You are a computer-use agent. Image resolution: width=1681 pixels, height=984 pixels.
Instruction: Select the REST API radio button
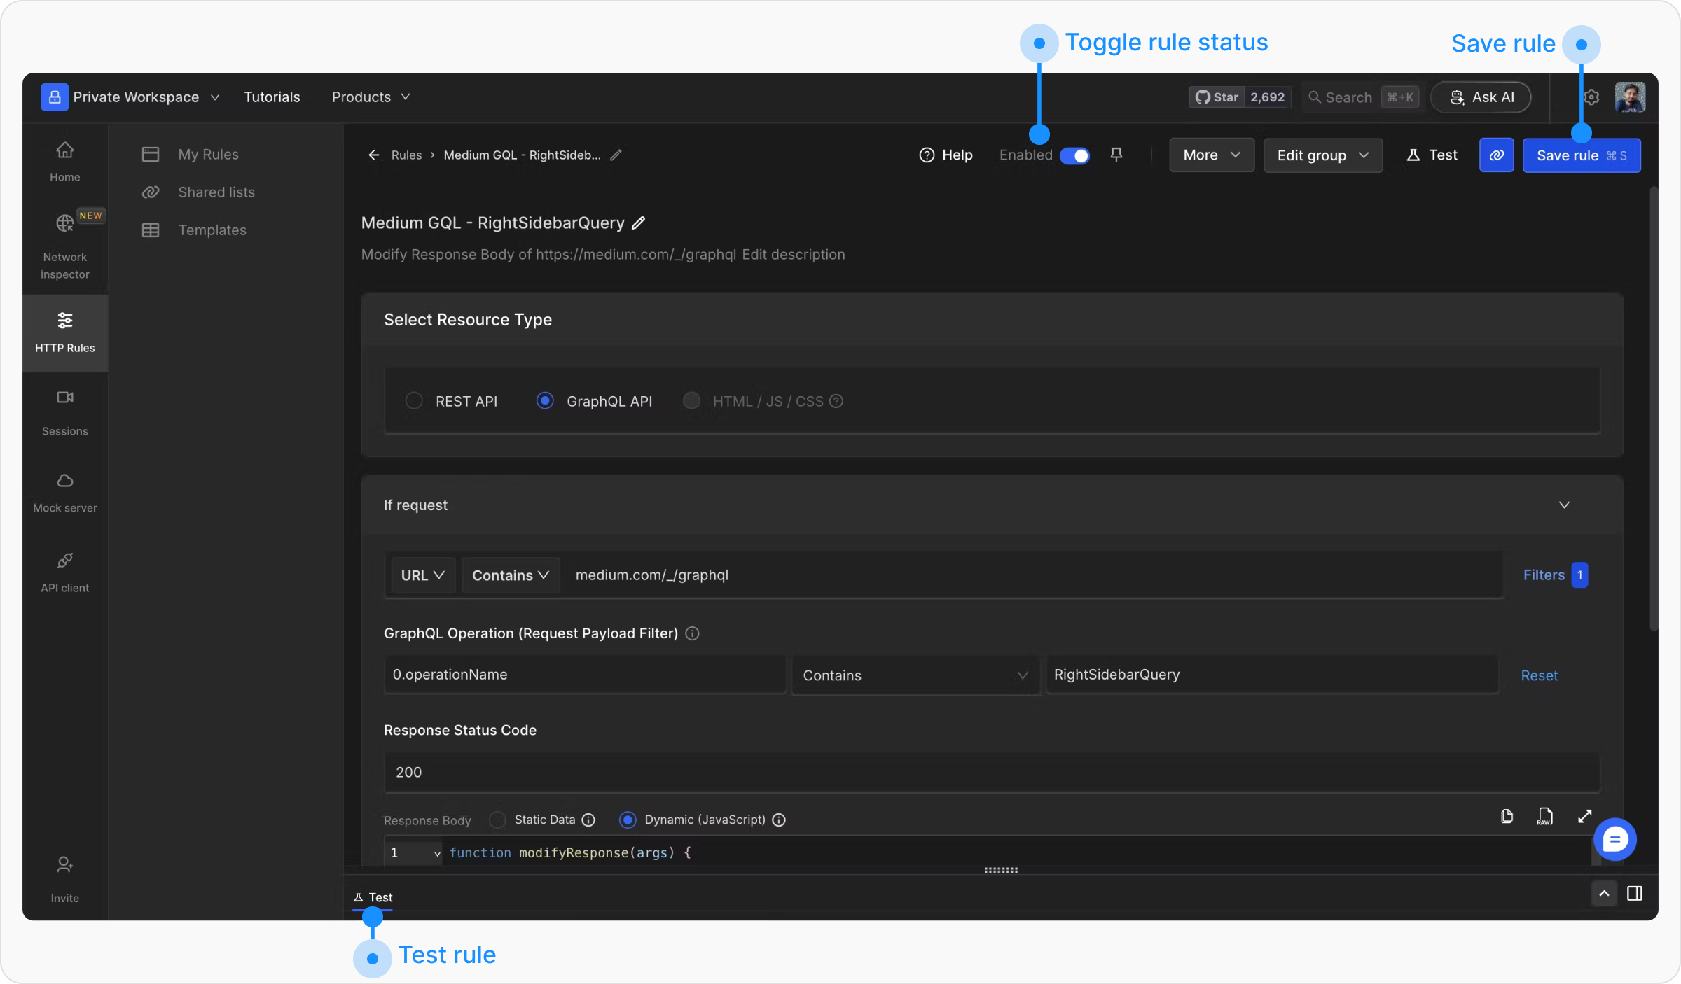(x=414, y=401)
